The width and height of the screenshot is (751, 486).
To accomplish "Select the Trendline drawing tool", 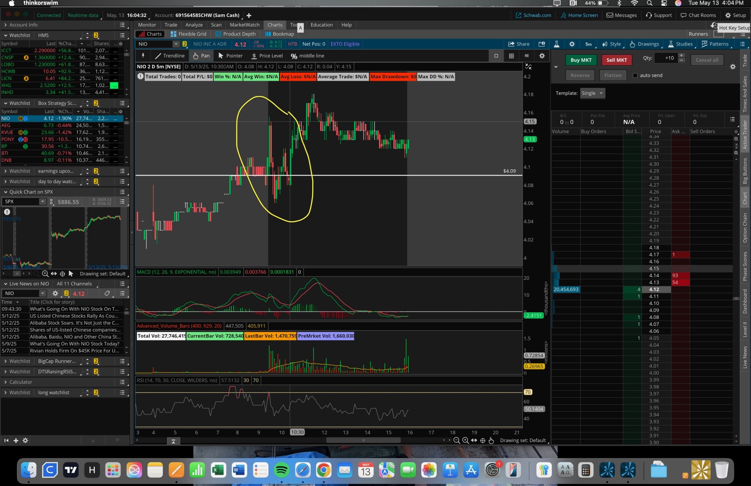I will (170, 56).
